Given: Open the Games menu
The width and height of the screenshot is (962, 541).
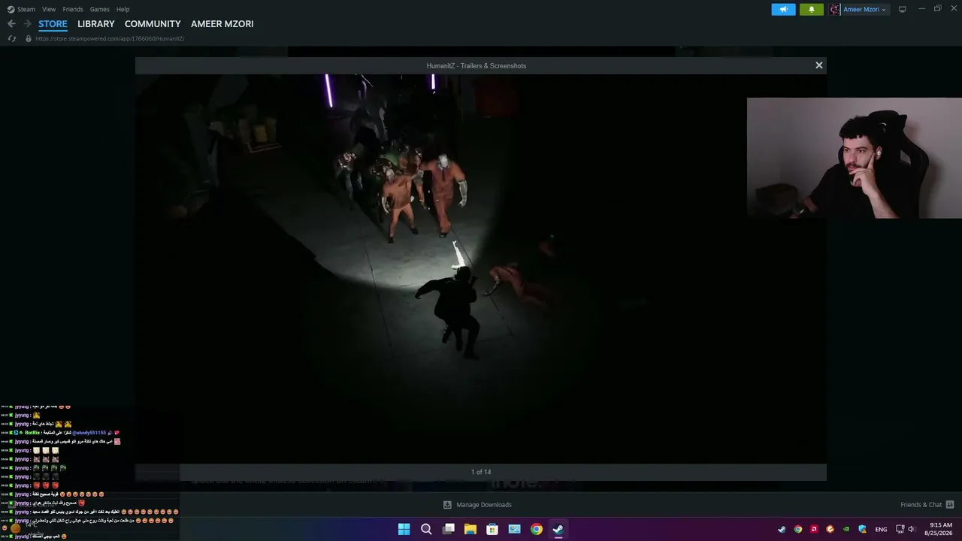Looking at the screenshot, I should [100, 9].
